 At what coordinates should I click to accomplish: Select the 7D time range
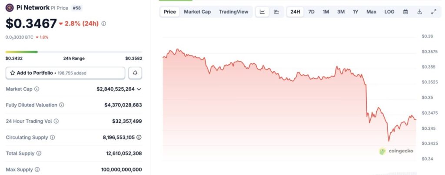(311, 12)
